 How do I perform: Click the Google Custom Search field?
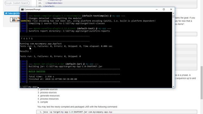17,3
